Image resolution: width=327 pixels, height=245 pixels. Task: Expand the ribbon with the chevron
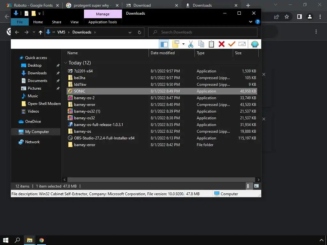[x=251, y=22]
